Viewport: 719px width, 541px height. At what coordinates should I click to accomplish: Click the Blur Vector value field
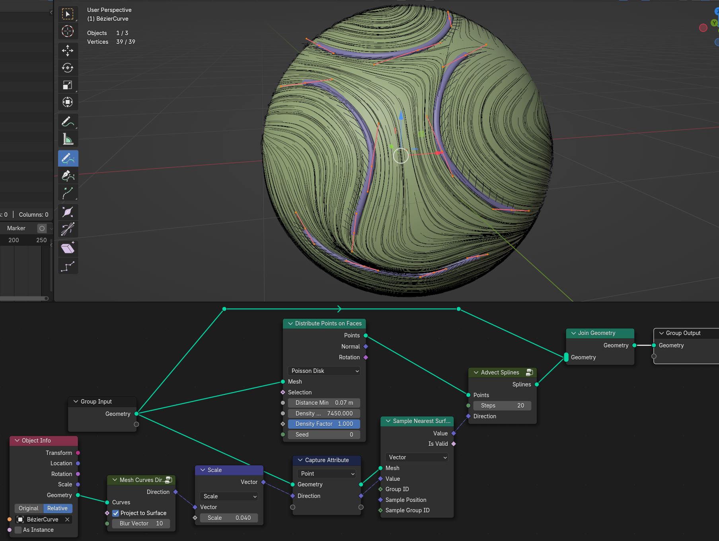[x=141, y=523]
